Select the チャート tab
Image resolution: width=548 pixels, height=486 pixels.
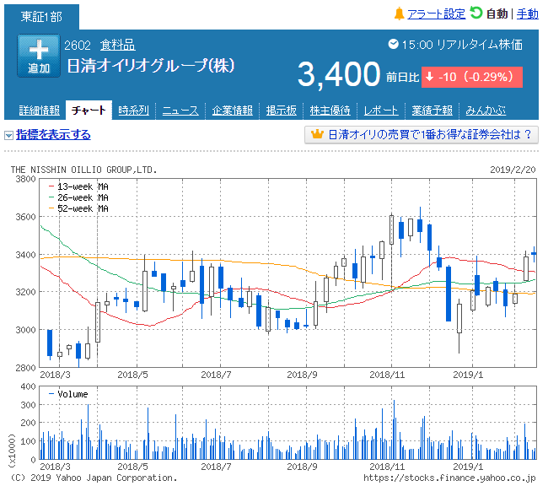(89, 111)
